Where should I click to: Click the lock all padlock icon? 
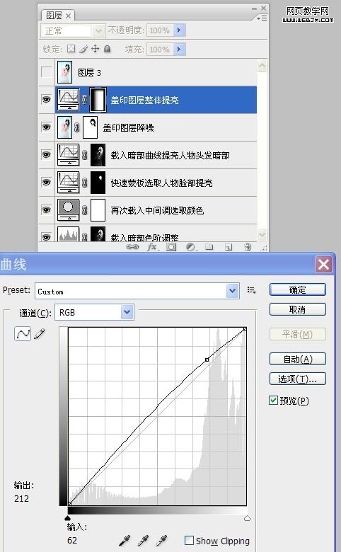click(108, 49)
